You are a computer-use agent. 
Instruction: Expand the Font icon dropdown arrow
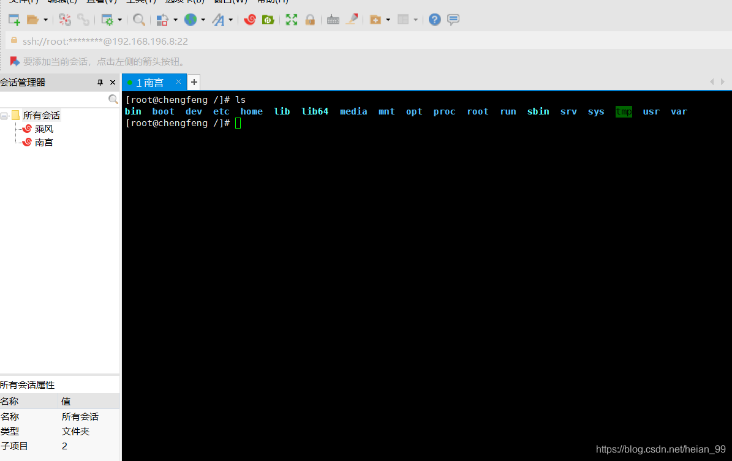click(230, 20)
